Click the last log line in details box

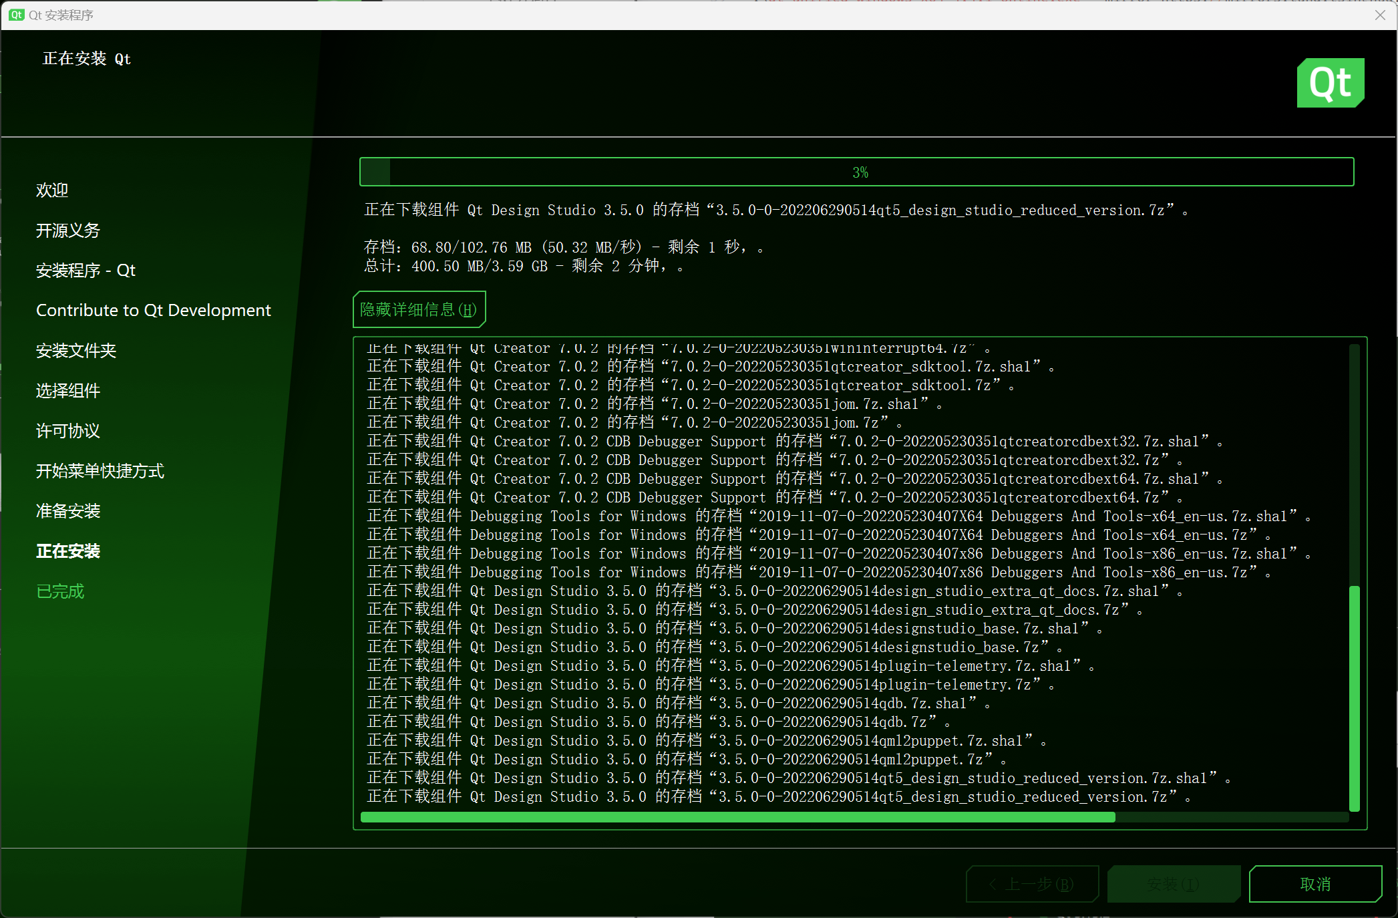[x=779, y=796]
